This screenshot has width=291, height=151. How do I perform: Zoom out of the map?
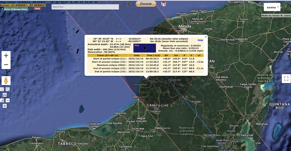point(6,65)
